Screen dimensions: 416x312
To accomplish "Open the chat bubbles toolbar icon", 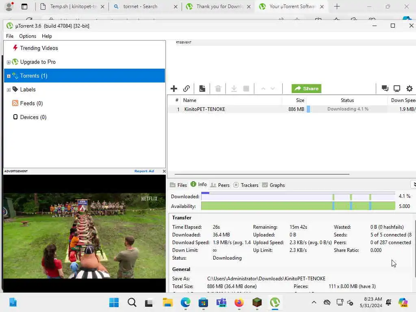I will (385, 89).
